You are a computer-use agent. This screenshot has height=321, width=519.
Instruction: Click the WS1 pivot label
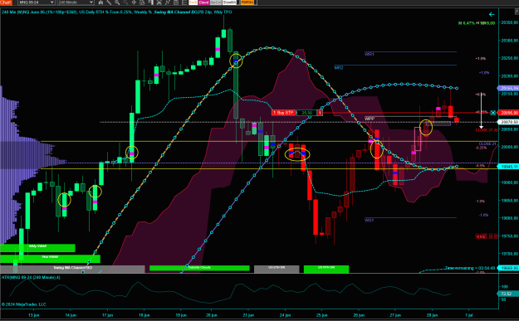pos(369,220)
